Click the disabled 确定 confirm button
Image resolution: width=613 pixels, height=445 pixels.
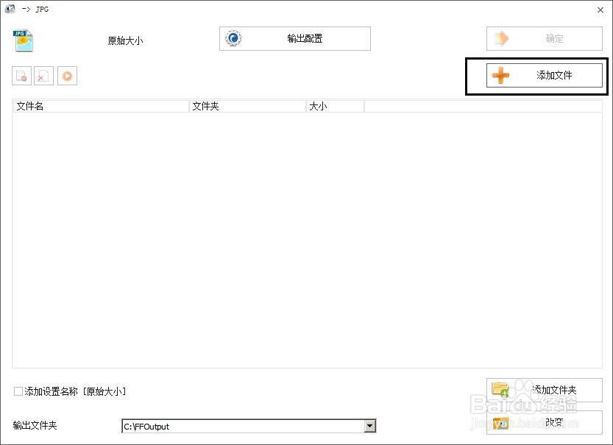tap(545, 38)
